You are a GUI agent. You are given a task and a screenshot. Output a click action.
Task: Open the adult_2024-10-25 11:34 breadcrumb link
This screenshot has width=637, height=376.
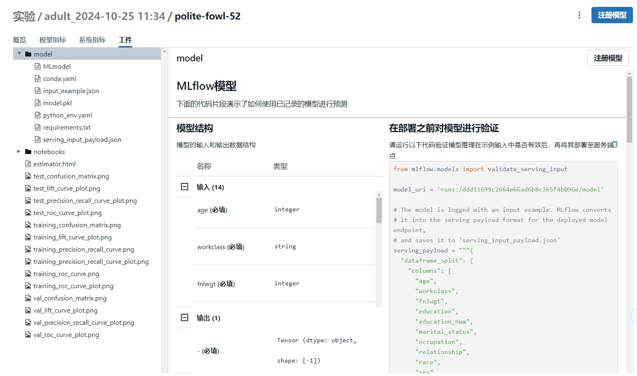(x=104, y=16)
